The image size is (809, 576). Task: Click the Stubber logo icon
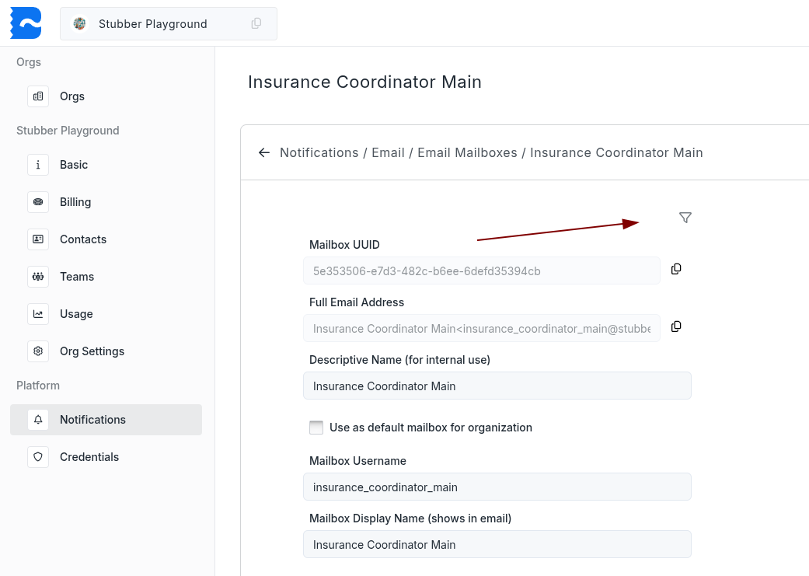26,23
